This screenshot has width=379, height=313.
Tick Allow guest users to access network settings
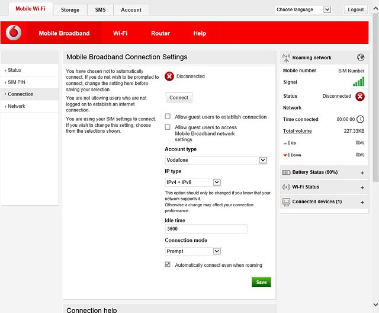(168, 127)
